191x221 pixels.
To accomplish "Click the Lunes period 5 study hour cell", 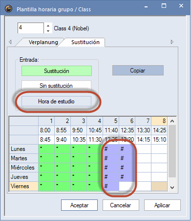I will [x=111, y=149].
